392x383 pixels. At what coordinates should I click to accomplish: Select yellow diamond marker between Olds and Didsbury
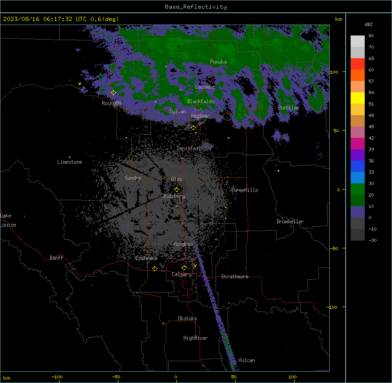pyautogui.click(x=176, y=190)
